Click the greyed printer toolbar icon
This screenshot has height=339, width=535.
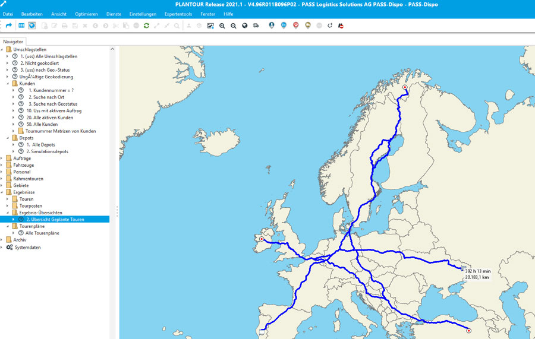pos(64,26)
